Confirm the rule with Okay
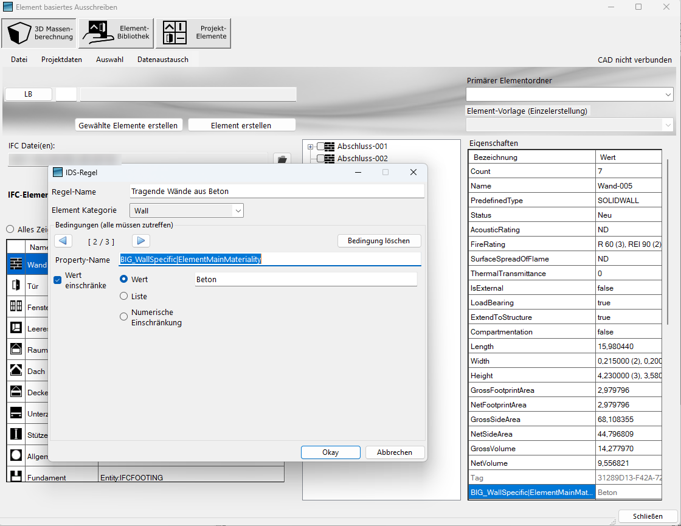The image size is (681, 526). tap(331, 452)
